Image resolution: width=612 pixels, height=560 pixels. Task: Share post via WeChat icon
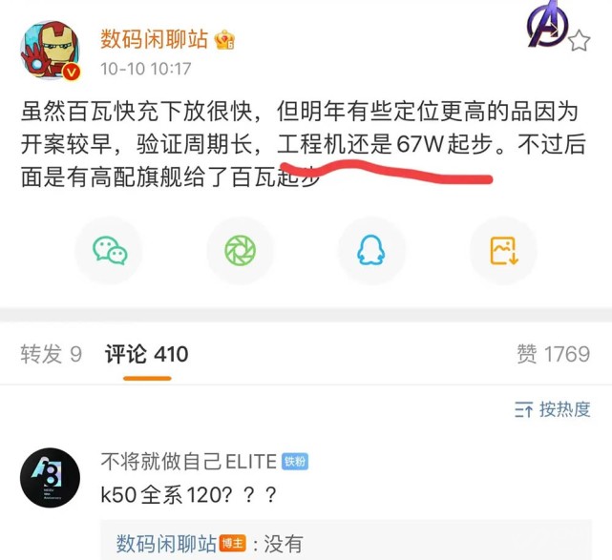(x=110, y=251)
